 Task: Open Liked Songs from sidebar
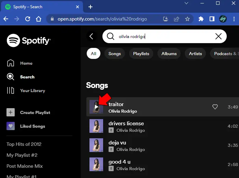pyautogui.click(x=32, y=126)
